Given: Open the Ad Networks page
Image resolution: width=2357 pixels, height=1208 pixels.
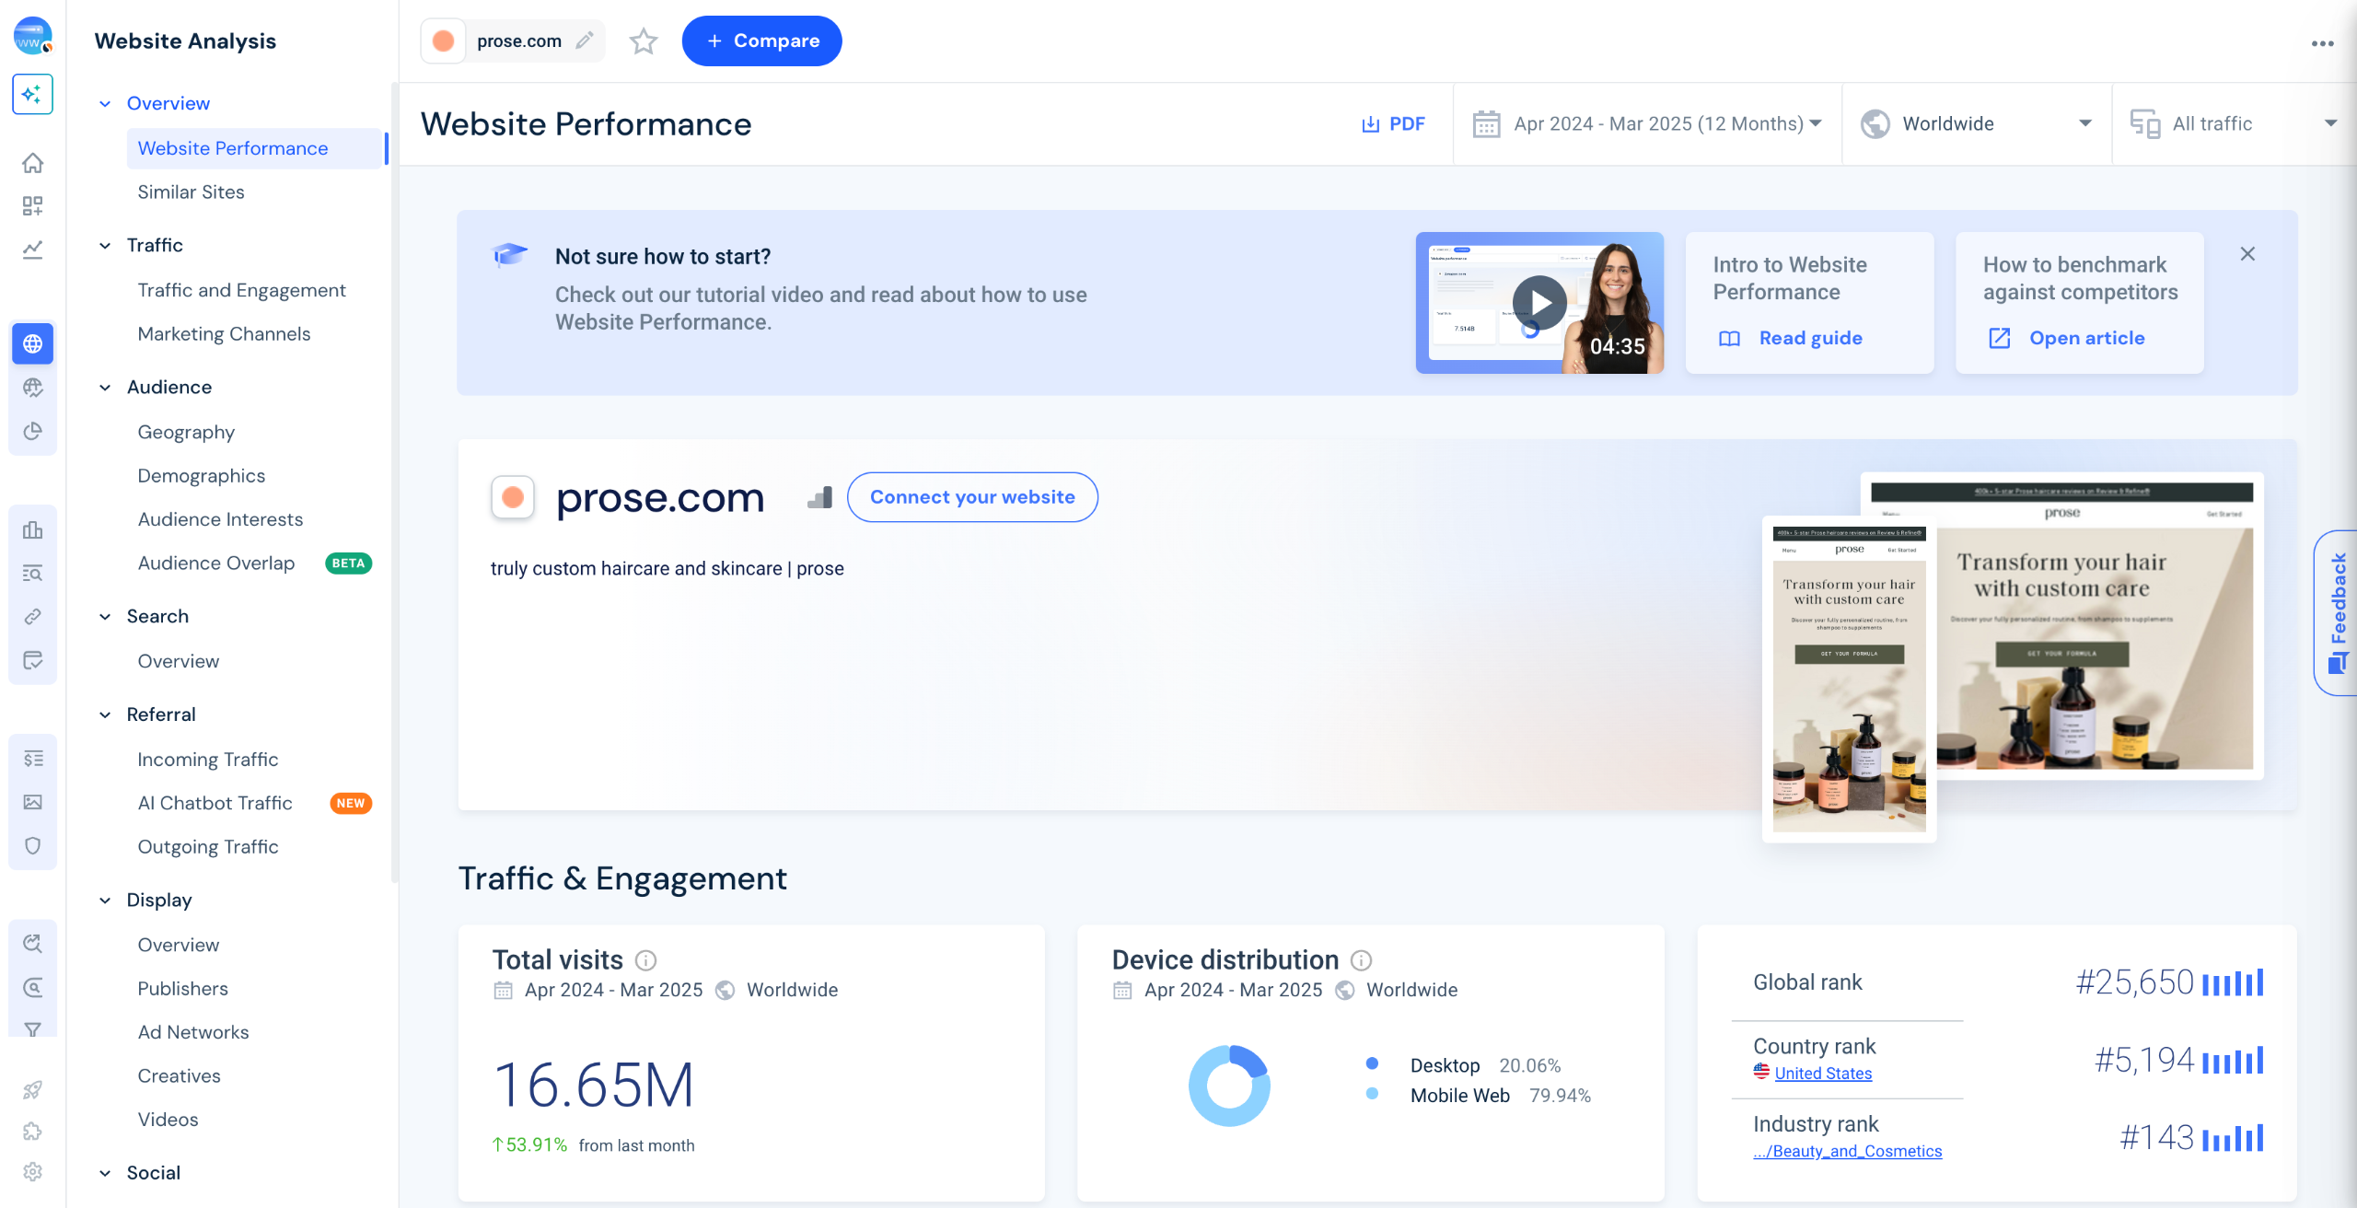Looking at the screenshot, I should [x=193, y=1032].
